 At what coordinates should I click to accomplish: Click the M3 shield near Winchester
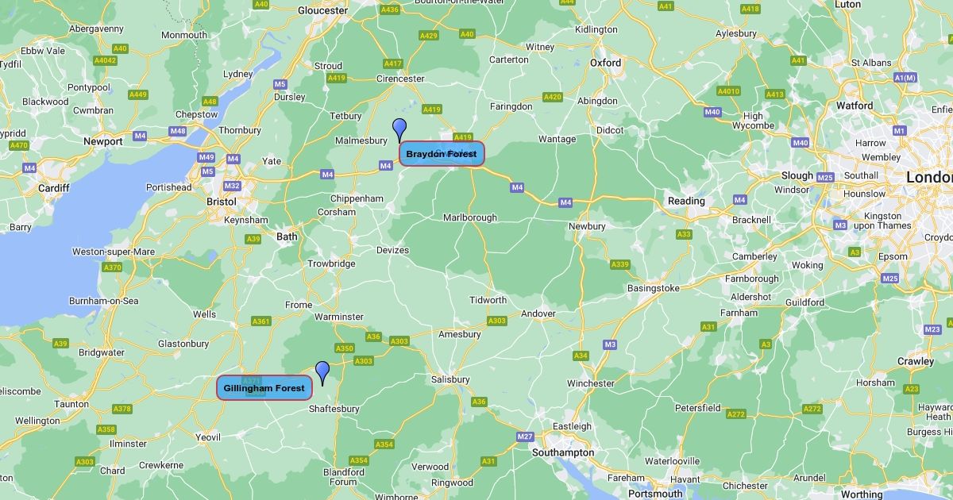(x=610, y=344)
